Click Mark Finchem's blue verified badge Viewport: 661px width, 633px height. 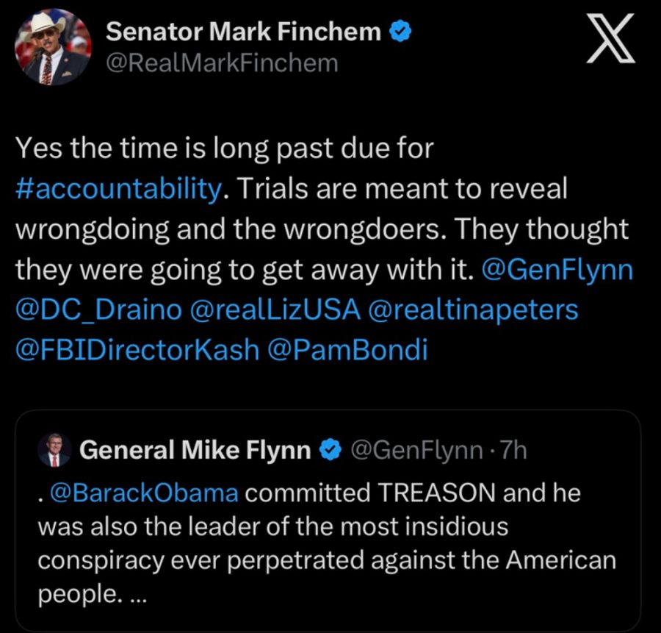[x=394, y=32]
